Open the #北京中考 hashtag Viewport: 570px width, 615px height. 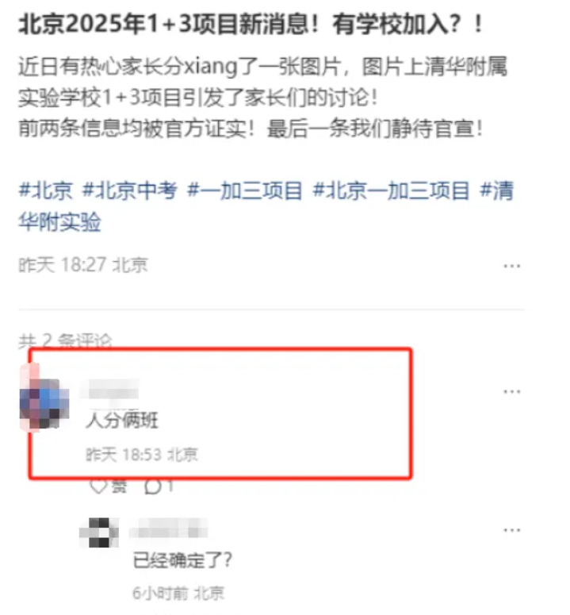(x=130, y=190)
